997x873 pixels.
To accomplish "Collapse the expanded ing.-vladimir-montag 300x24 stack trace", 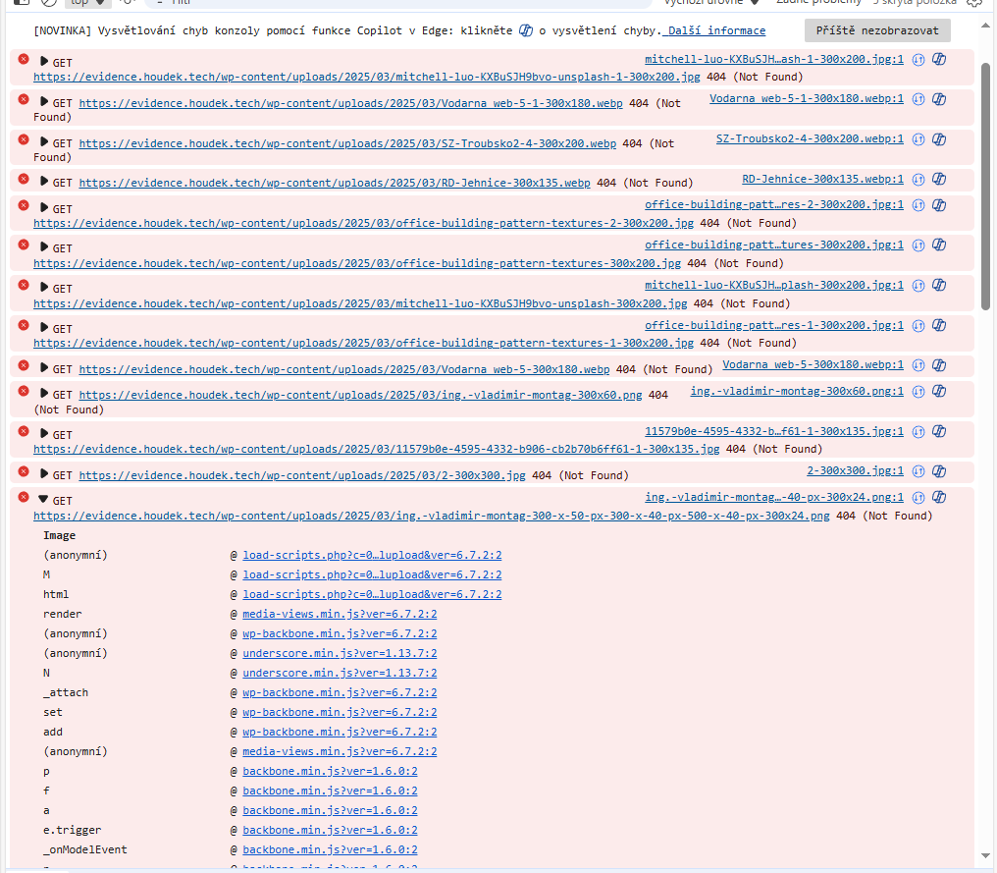I will tap(44, 500).
